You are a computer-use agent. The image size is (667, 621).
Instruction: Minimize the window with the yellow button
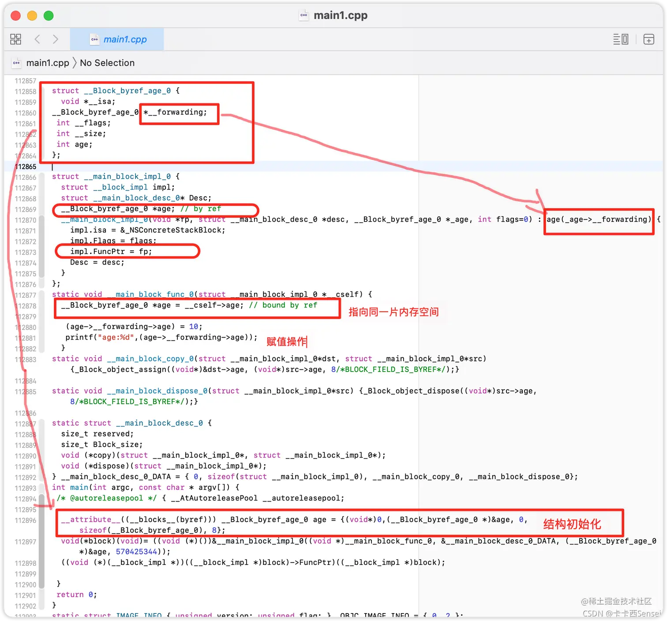click(x=32, y=15)
